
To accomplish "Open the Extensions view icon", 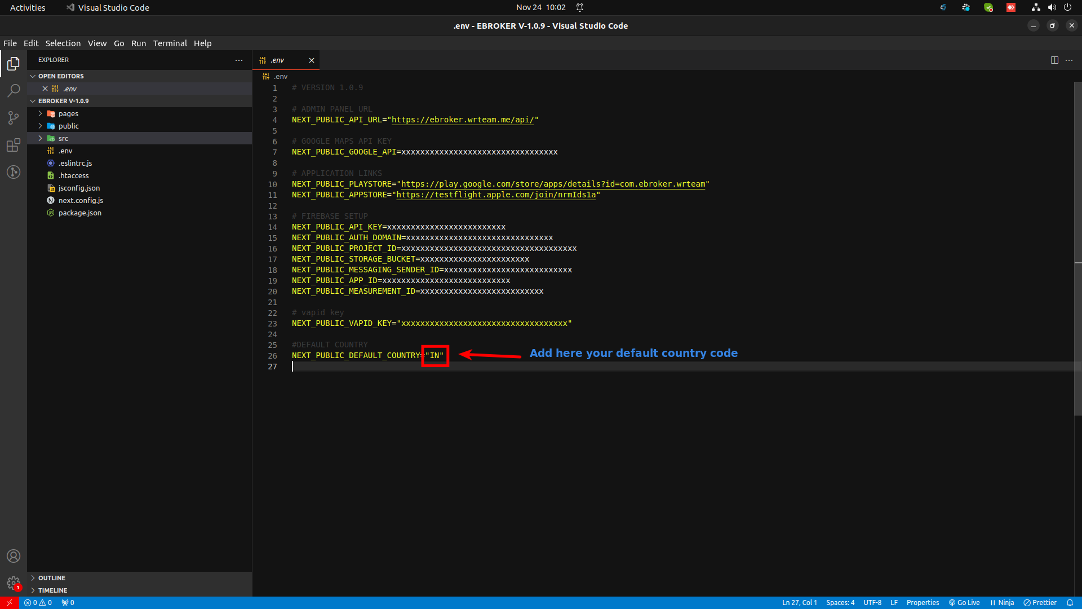I will (14, 145).
